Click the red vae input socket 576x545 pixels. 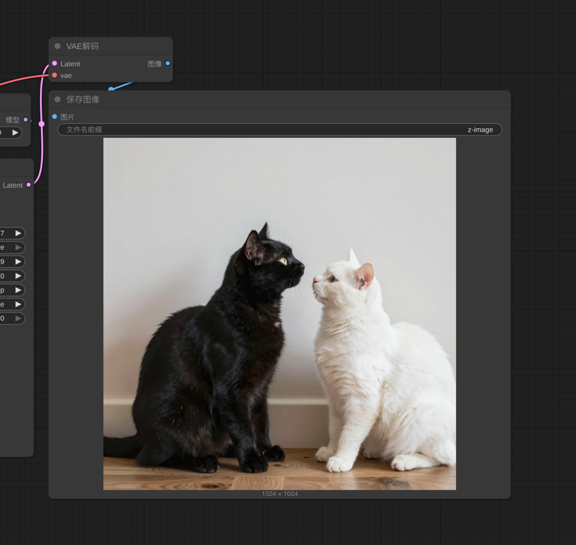click(55, 75)
